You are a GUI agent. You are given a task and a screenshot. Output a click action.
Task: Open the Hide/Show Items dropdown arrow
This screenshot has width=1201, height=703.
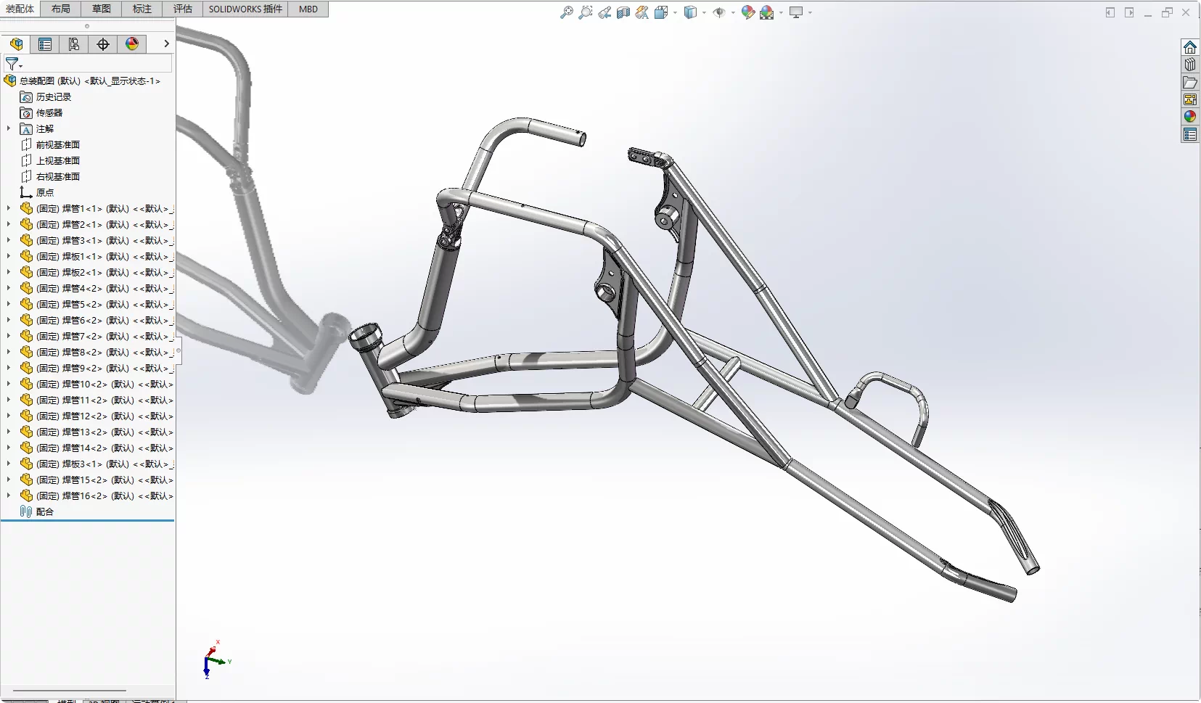point(733,12)
